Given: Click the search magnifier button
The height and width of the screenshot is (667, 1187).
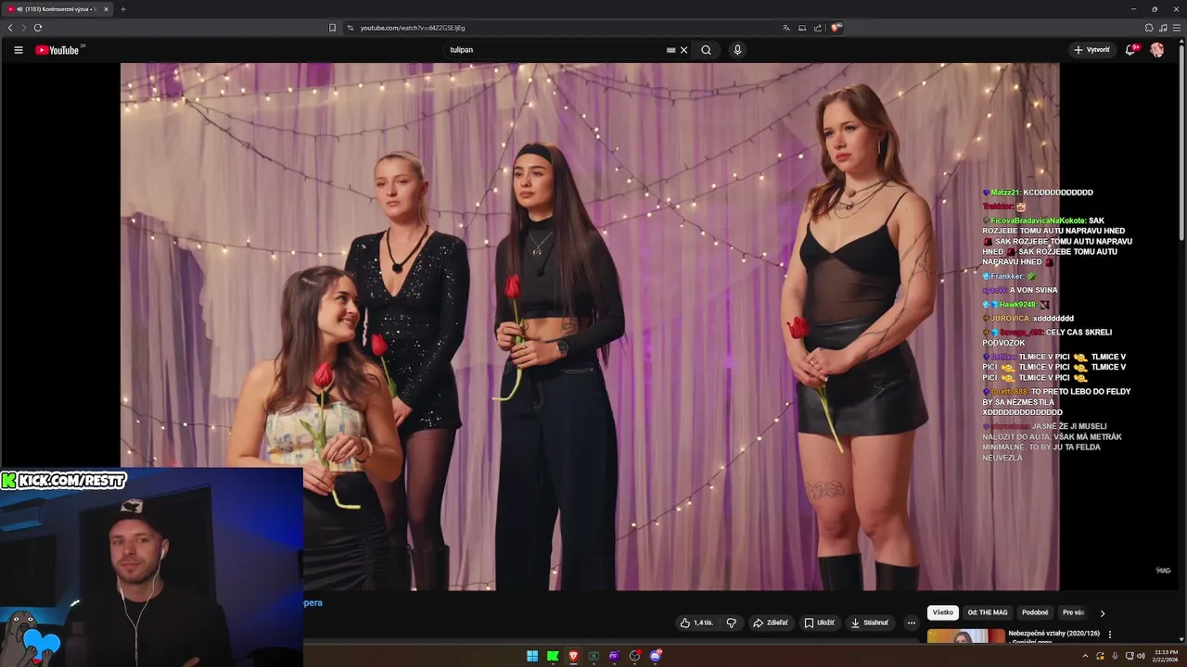Looking at the screenshot, I should coord(706,50).
